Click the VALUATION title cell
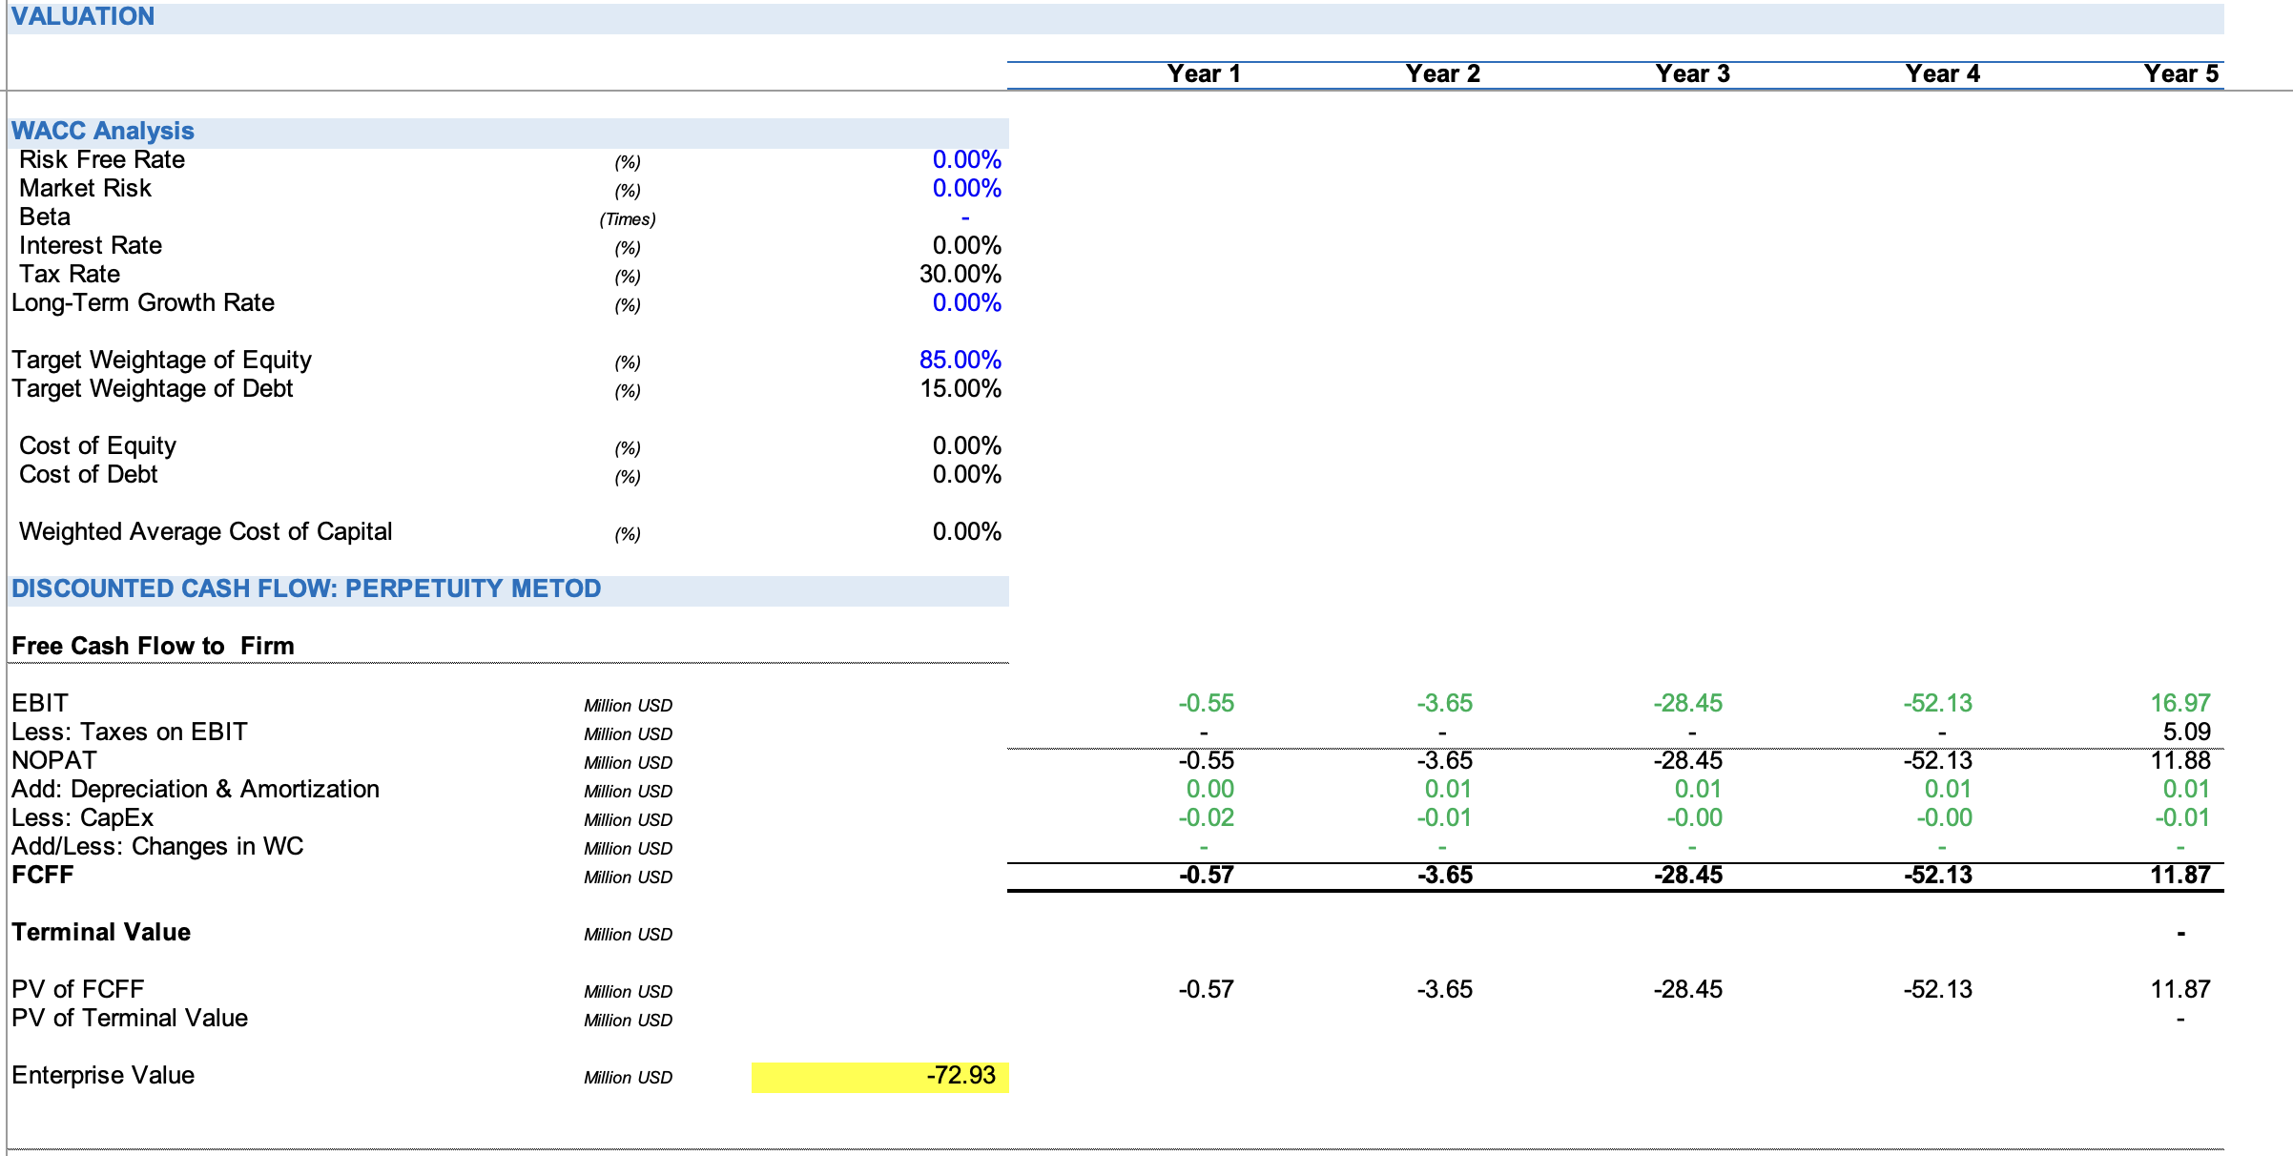The width and height of the screenshot is (2293, 1156). click(x=83, y=17)
